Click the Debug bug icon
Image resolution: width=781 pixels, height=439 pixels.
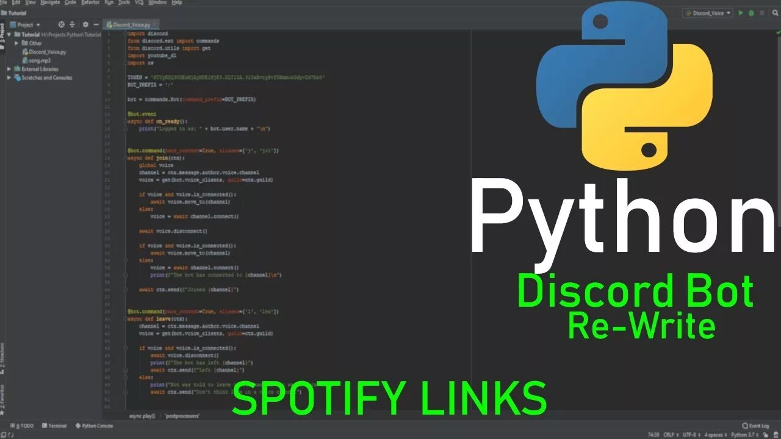tap(751, 13)
